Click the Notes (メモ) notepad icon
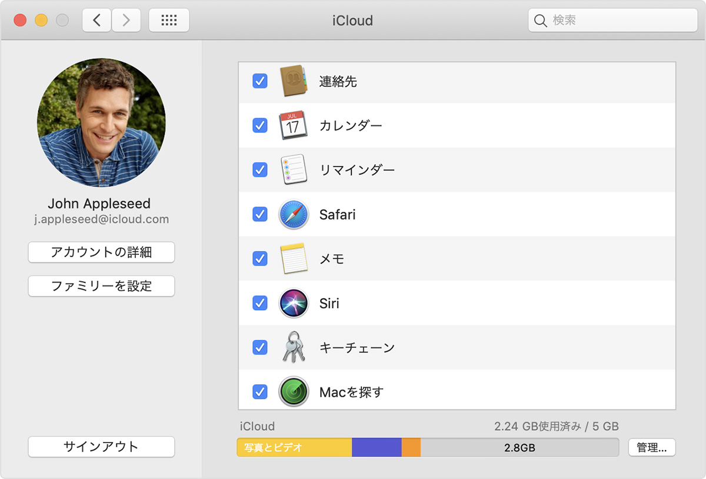706x479 pixels. (294, 258)
